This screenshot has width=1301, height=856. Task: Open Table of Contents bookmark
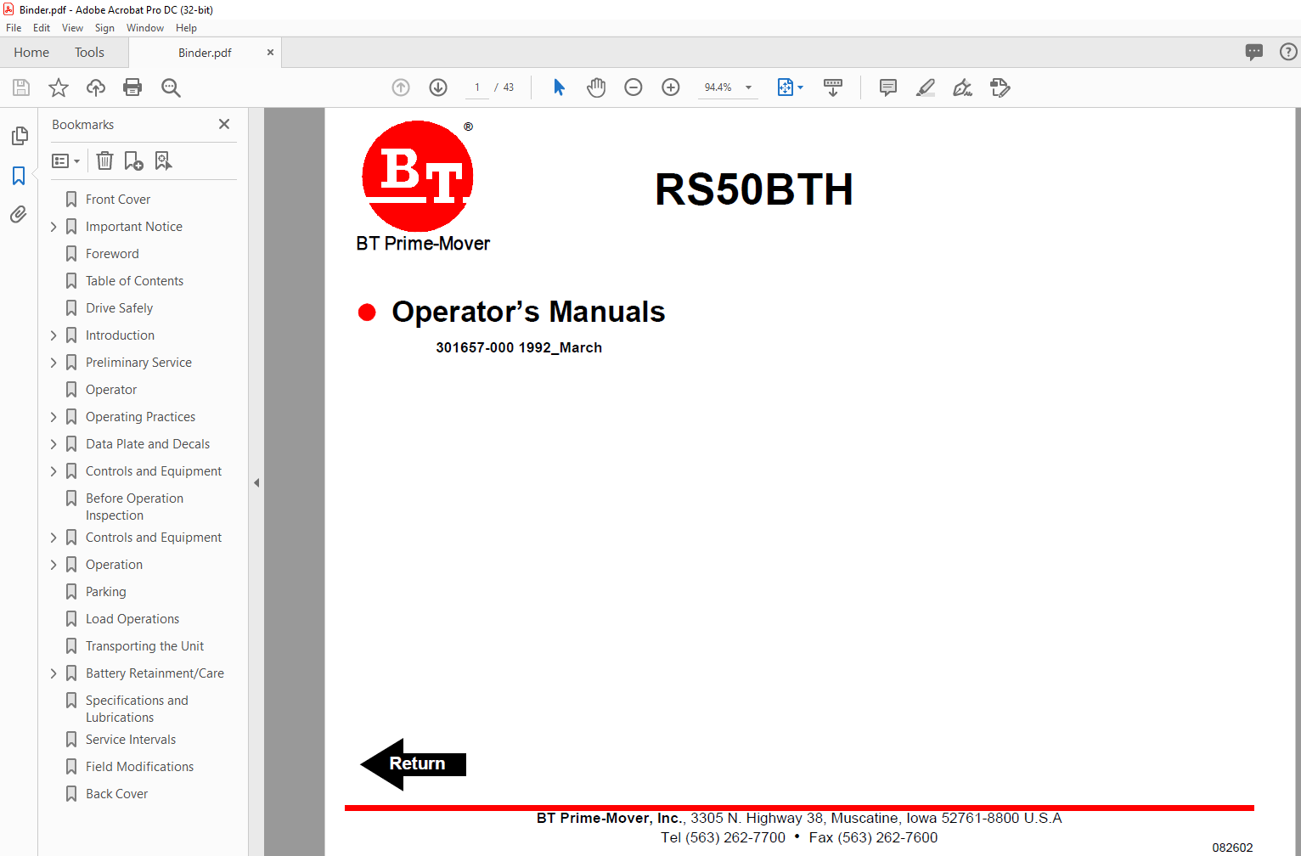(x=134, y=281)
